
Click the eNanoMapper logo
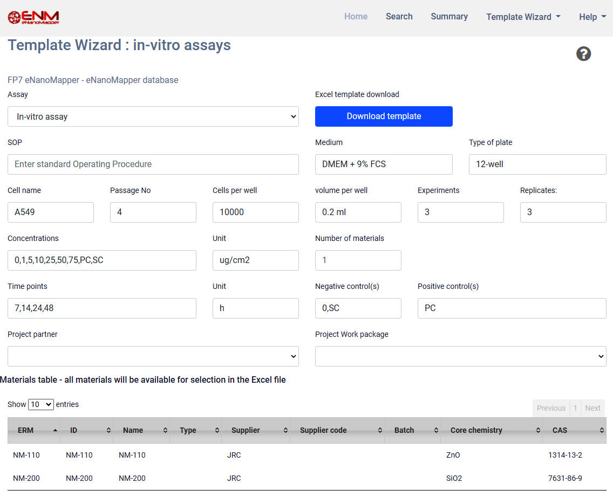(33, 17)
